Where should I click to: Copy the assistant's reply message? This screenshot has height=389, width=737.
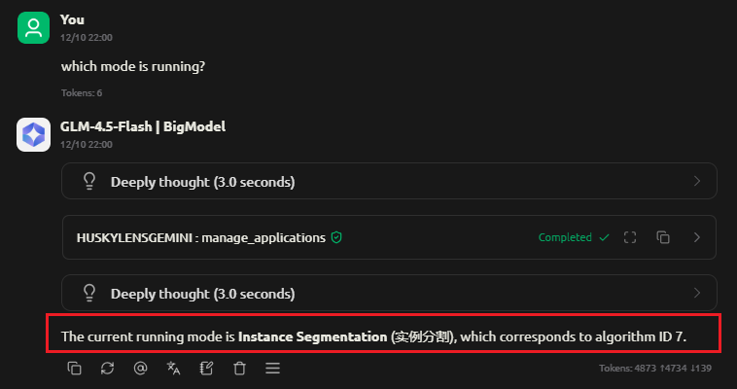(x=74, y=369)
